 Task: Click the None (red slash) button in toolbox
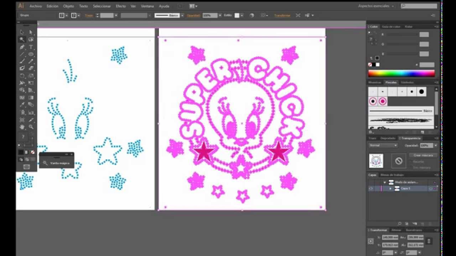33,152
